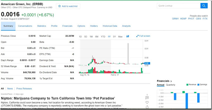Click the blue 0.00 price marker on chart
The image size is (212, 110).
(x=147, y=63)
